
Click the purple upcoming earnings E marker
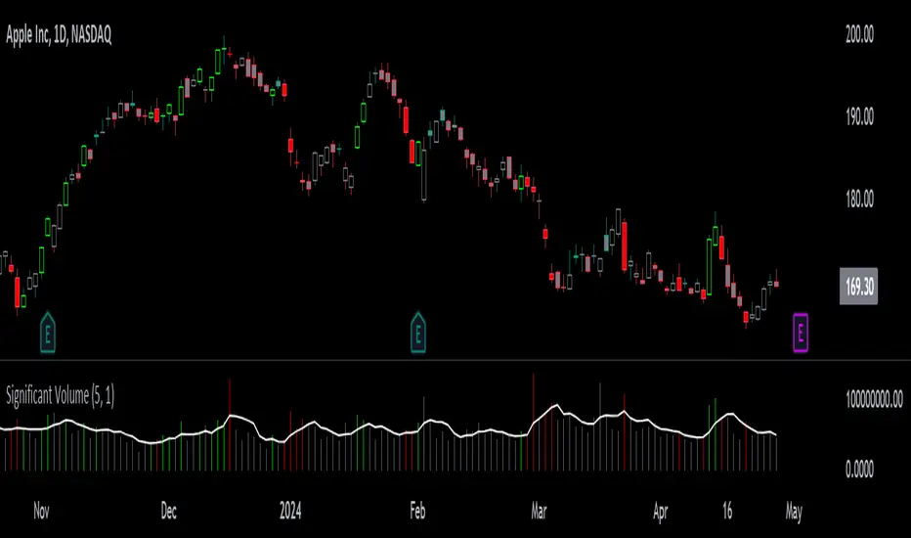(x=801, y=333)
